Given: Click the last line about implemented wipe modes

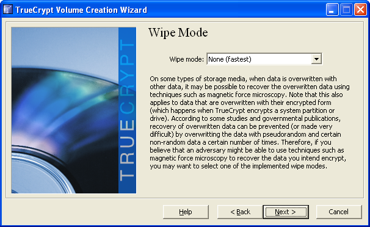Looking at the screenshot, I should coord(239,166).
